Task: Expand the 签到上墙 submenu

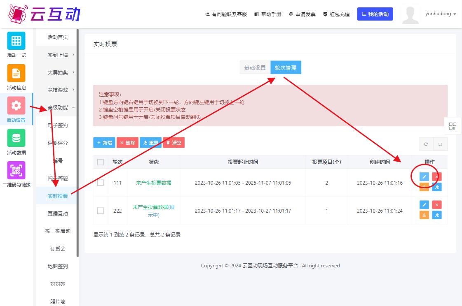Action: tap(58, 55)
